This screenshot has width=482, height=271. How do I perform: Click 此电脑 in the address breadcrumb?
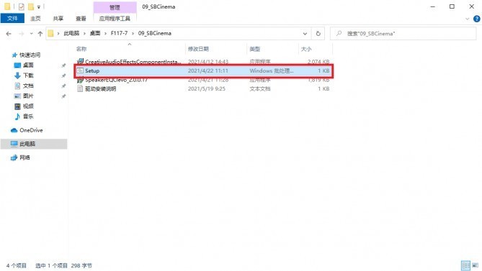click(x=71, y=33)
